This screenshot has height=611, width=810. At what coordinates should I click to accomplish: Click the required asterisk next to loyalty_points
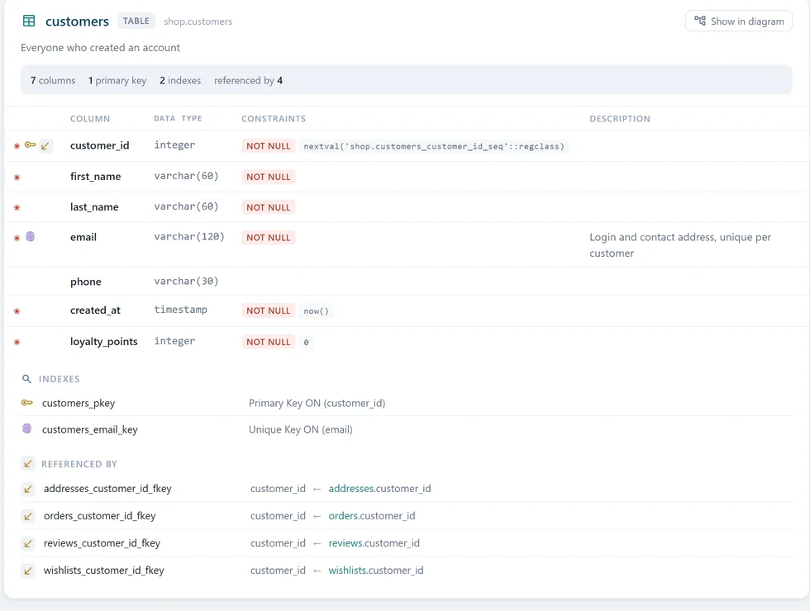(17, 342)
